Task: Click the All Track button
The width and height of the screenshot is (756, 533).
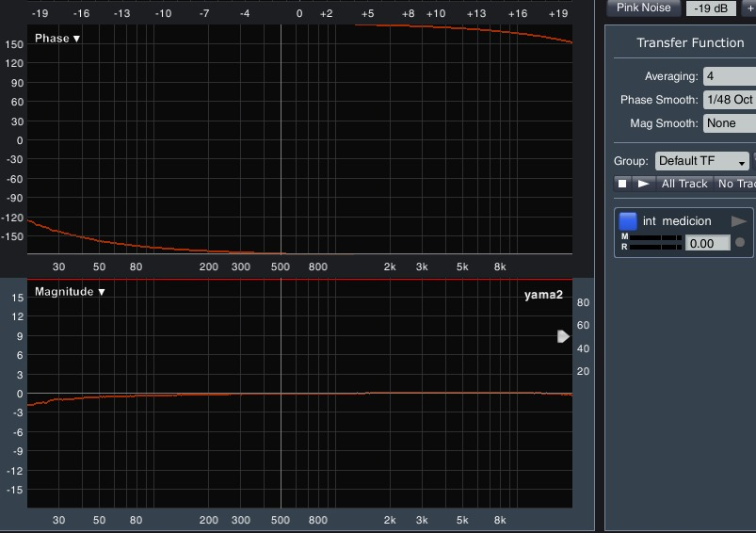Action: [684, 184]
